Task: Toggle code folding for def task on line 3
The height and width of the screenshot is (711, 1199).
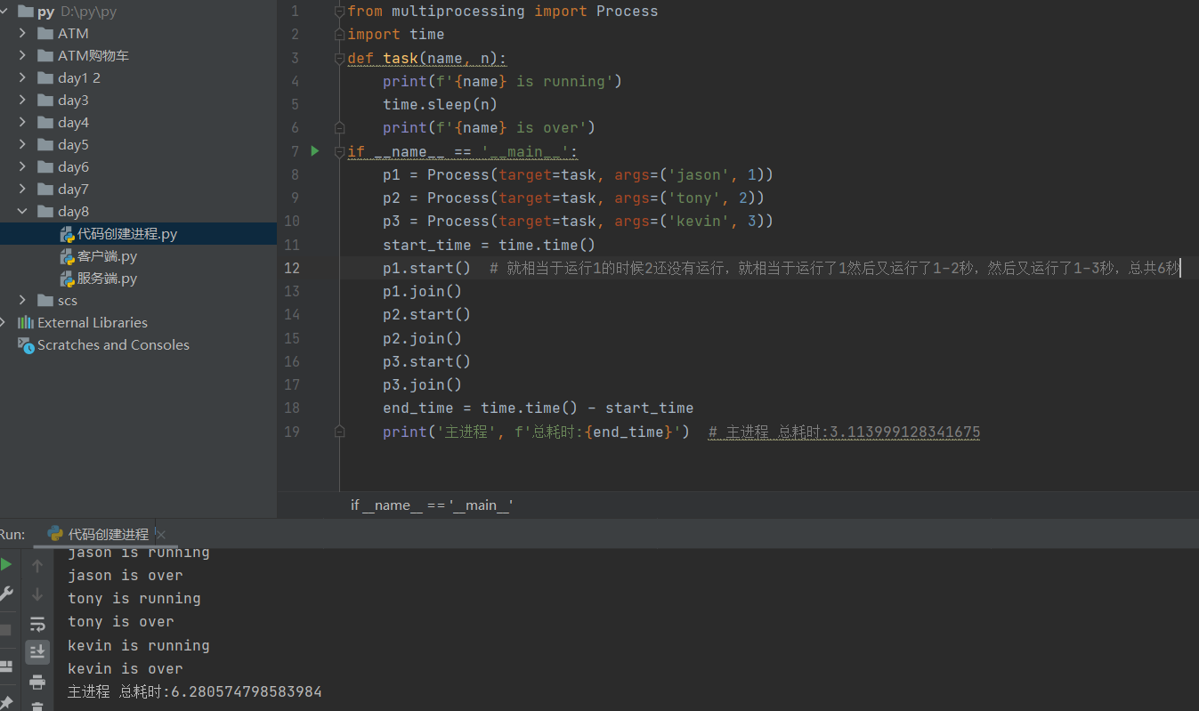Action: pos(339,58)
